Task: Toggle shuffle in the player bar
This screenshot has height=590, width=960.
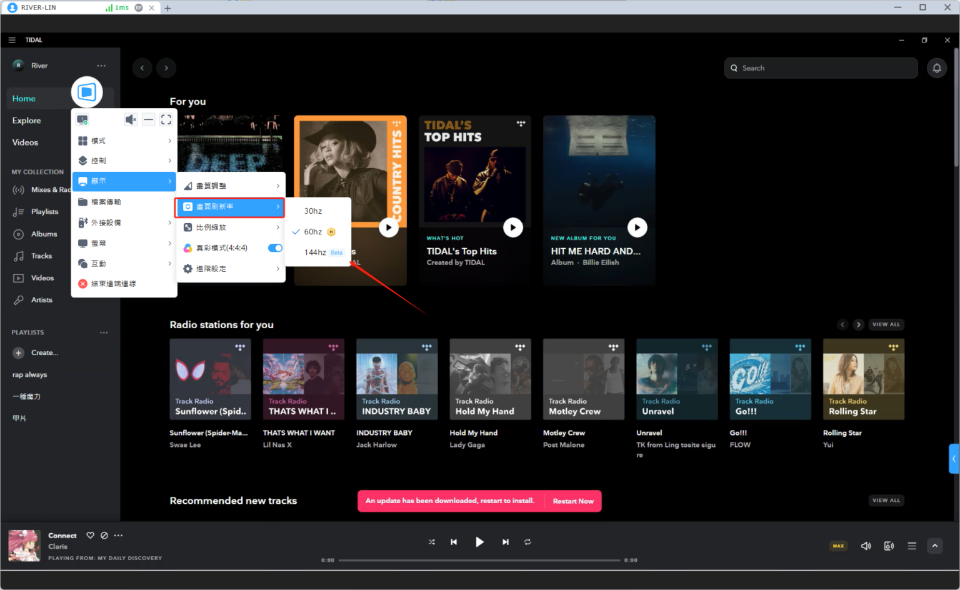Action: [x=431, y=542]
